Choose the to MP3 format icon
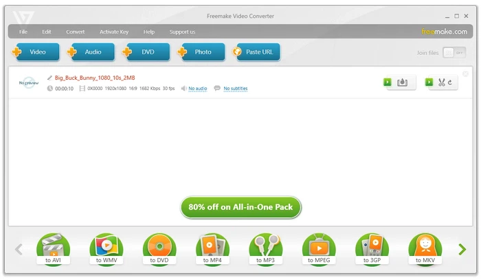 [266, 249]
